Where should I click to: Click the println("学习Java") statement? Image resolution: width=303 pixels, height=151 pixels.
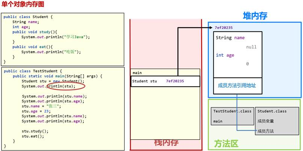[x=56, y=37]
